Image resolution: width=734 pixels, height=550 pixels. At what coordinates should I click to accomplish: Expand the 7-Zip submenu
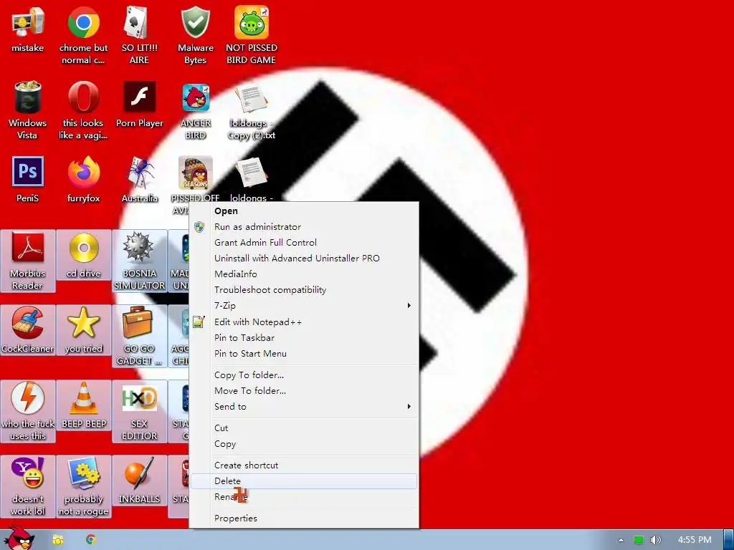[x=304, y=305]
